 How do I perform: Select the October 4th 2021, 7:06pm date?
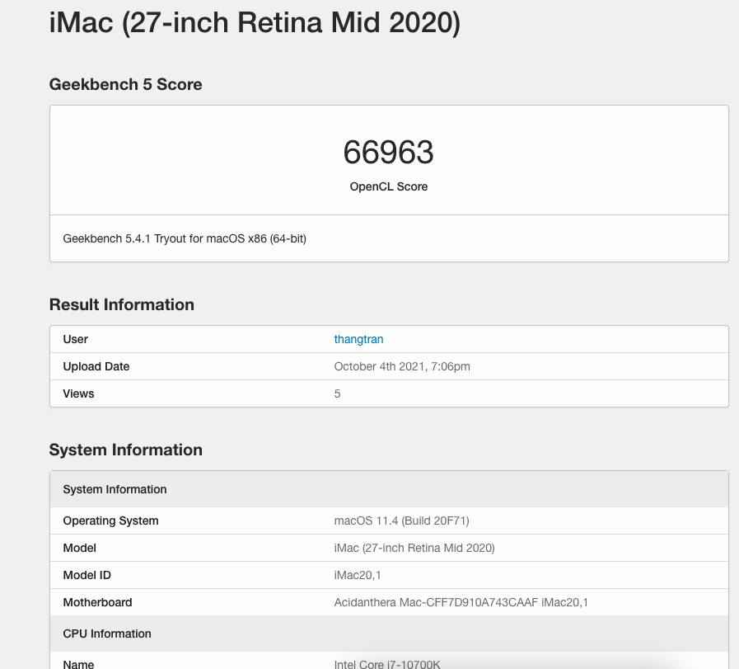coord(402,366)
